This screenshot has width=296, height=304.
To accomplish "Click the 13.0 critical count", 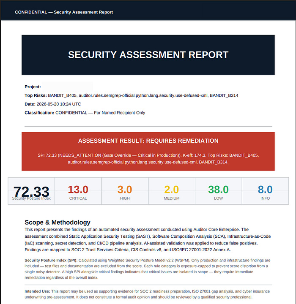I will (x=78, y=190).
